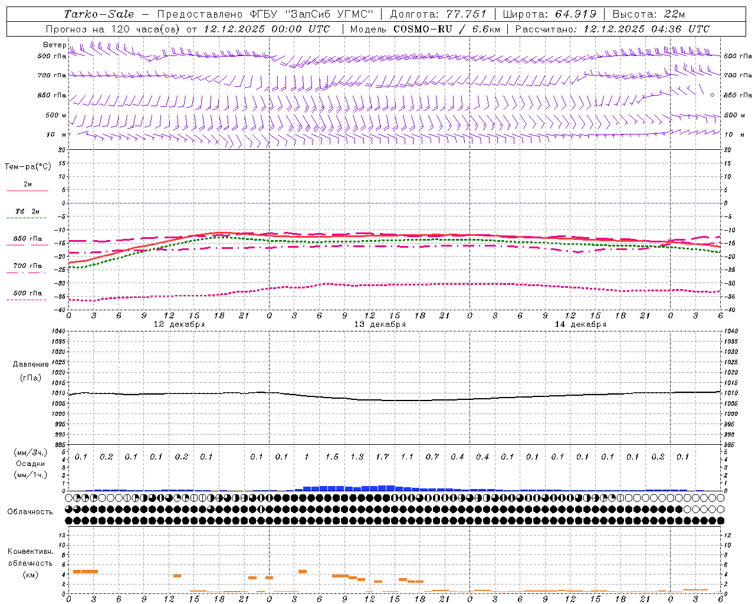The width and height of the screenshot is (755, 604).
Task: Click the "Осадки" precipitation label
Action: [31, 464]
